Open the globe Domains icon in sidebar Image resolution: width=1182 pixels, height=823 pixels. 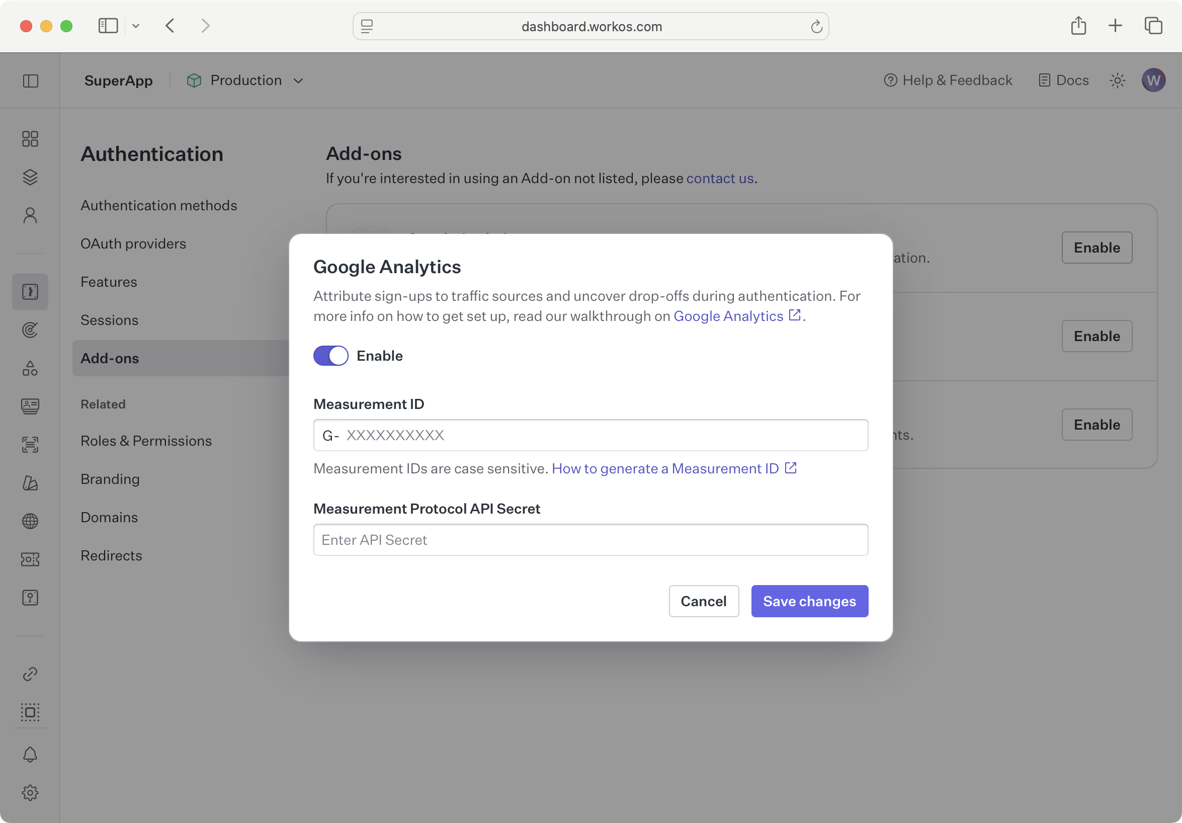[x=30, y=521]
